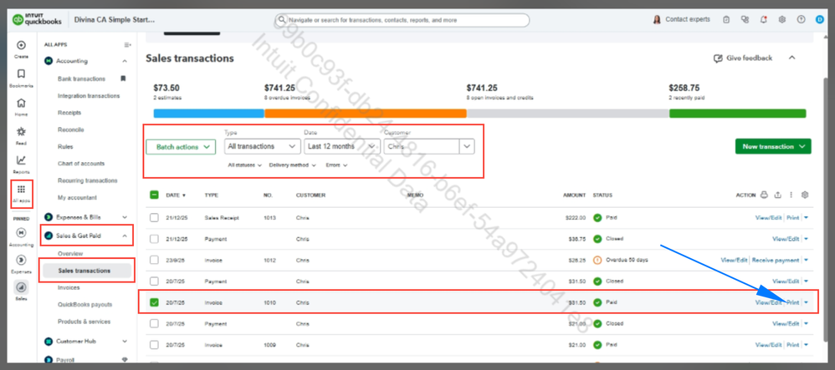This screenshot has height=370, width=835.
Task: Open the Create plus icon in left rail
Action: [x=21, y=46]
